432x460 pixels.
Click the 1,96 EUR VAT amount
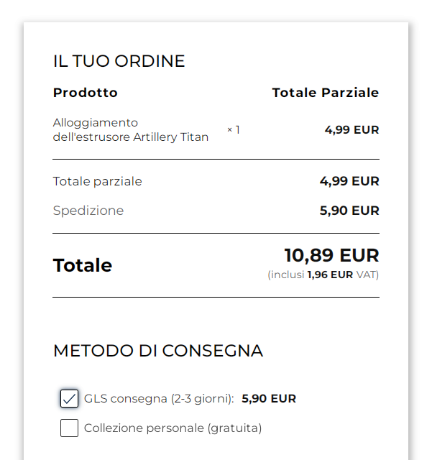click(330, 275)
